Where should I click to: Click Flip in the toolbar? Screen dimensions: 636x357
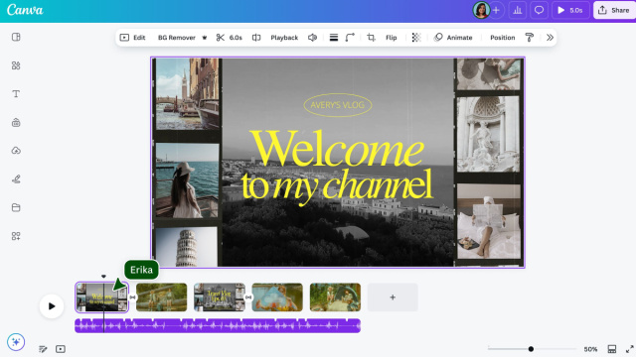(x=391, y=38)
